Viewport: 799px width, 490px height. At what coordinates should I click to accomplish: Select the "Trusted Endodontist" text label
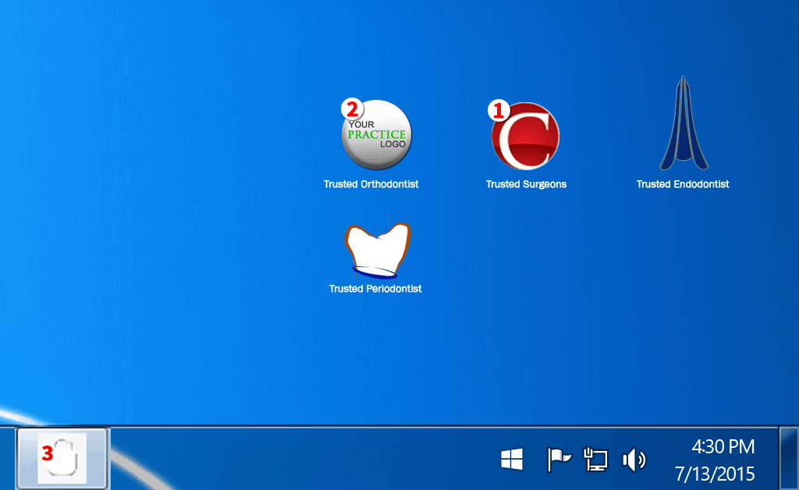[x=683, y=185]
